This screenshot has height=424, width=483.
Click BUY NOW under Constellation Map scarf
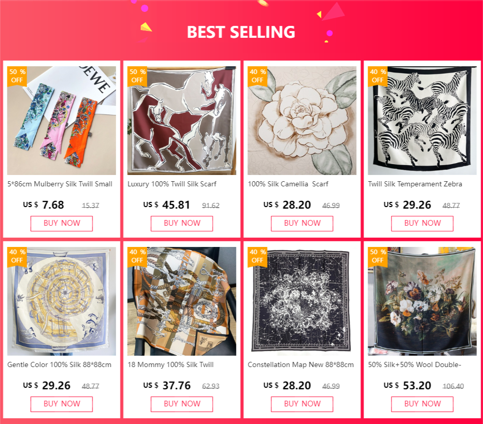click(x=302, y=404)
